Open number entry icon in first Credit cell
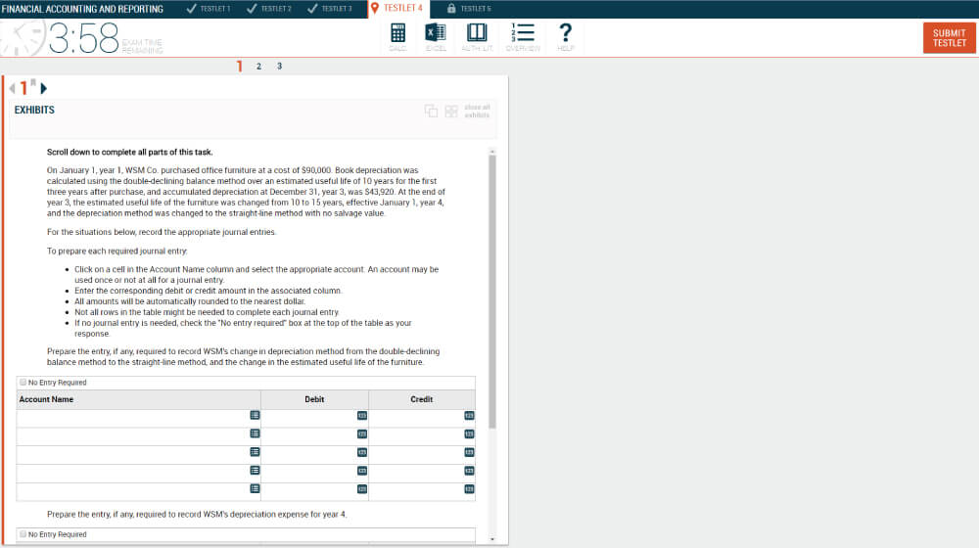The image size is (979, 548). pos(469,415)
